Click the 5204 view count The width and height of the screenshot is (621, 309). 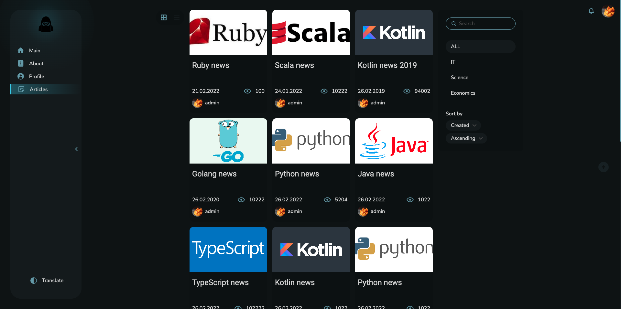[341, 200]
